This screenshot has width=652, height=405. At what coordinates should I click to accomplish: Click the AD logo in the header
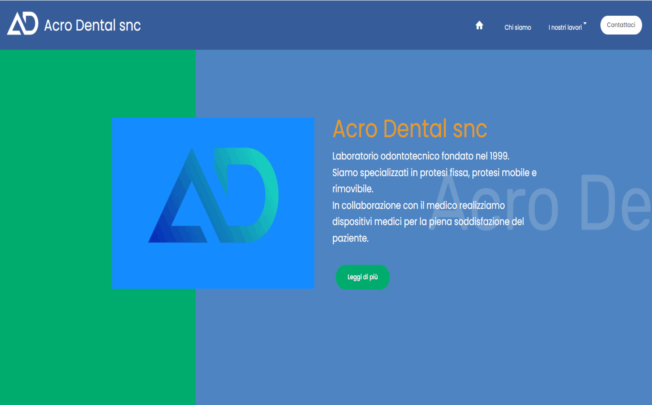point(23,23)
